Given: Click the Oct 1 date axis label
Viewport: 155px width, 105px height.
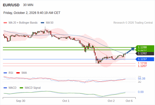Looking at the screenshot, I should point(66,101).
